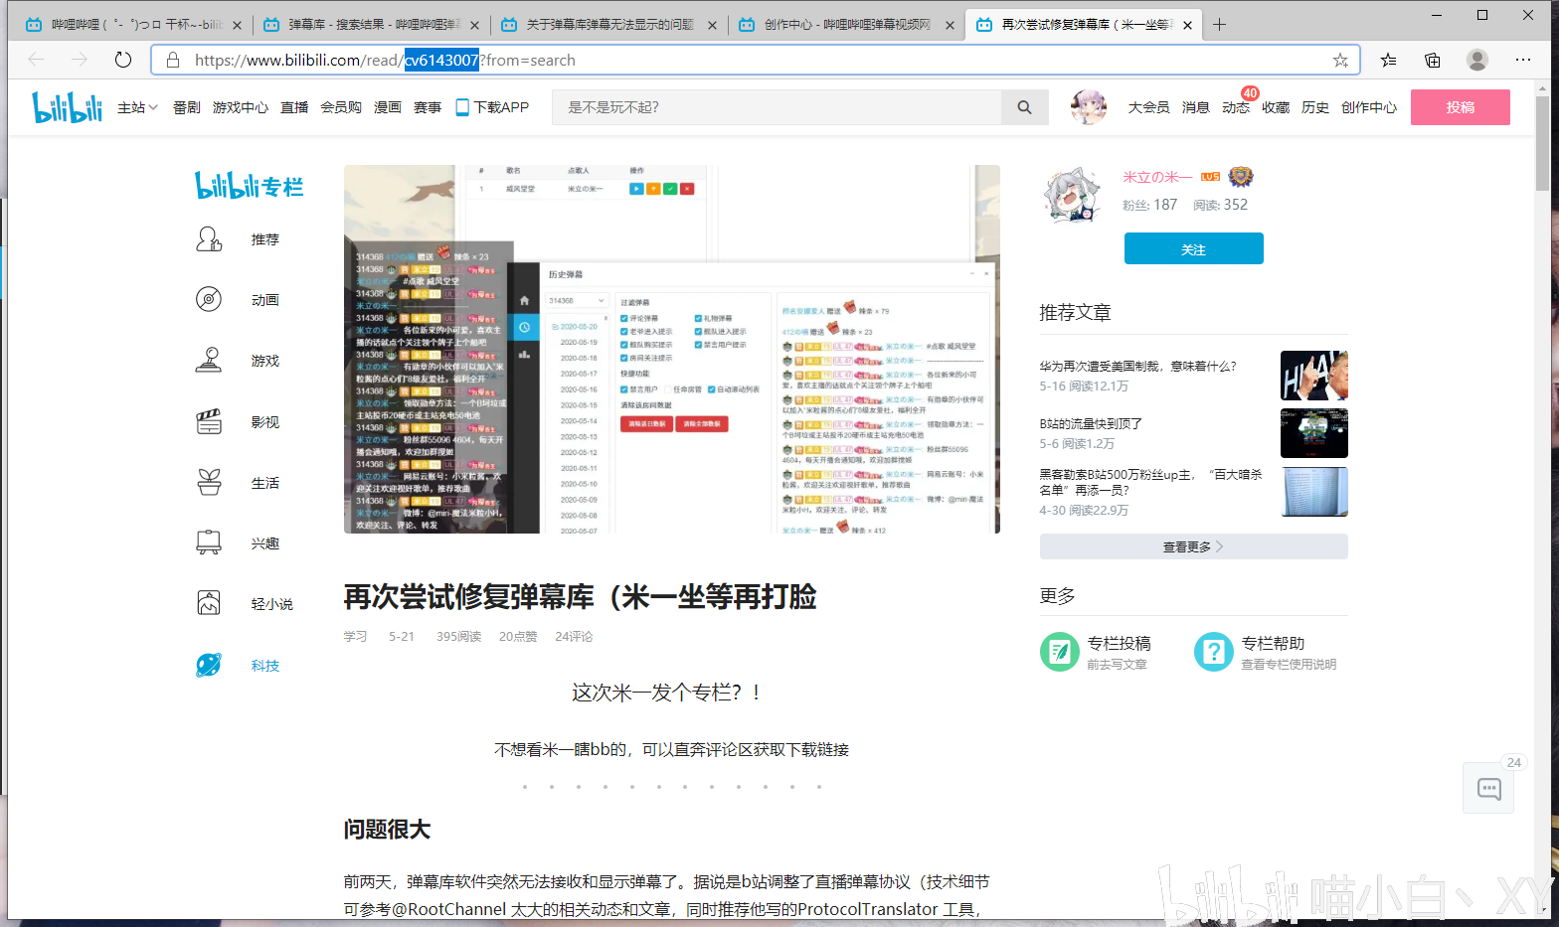This screenshot has width=1559, height=927.
Task: Open 科技 planet icon in sidebar
Action: [209, 665]
